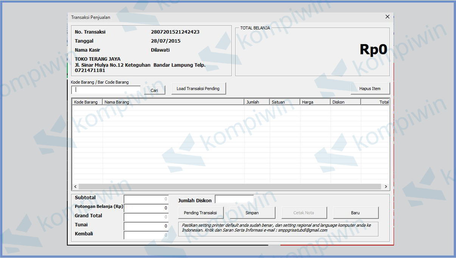Click the Satuan column header
456x258 pixels.
click(x=284, y=102)
